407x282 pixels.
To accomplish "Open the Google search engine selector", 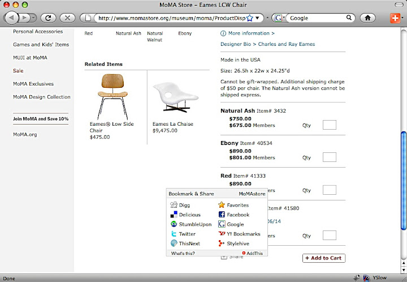I will (x=280, y=18).
